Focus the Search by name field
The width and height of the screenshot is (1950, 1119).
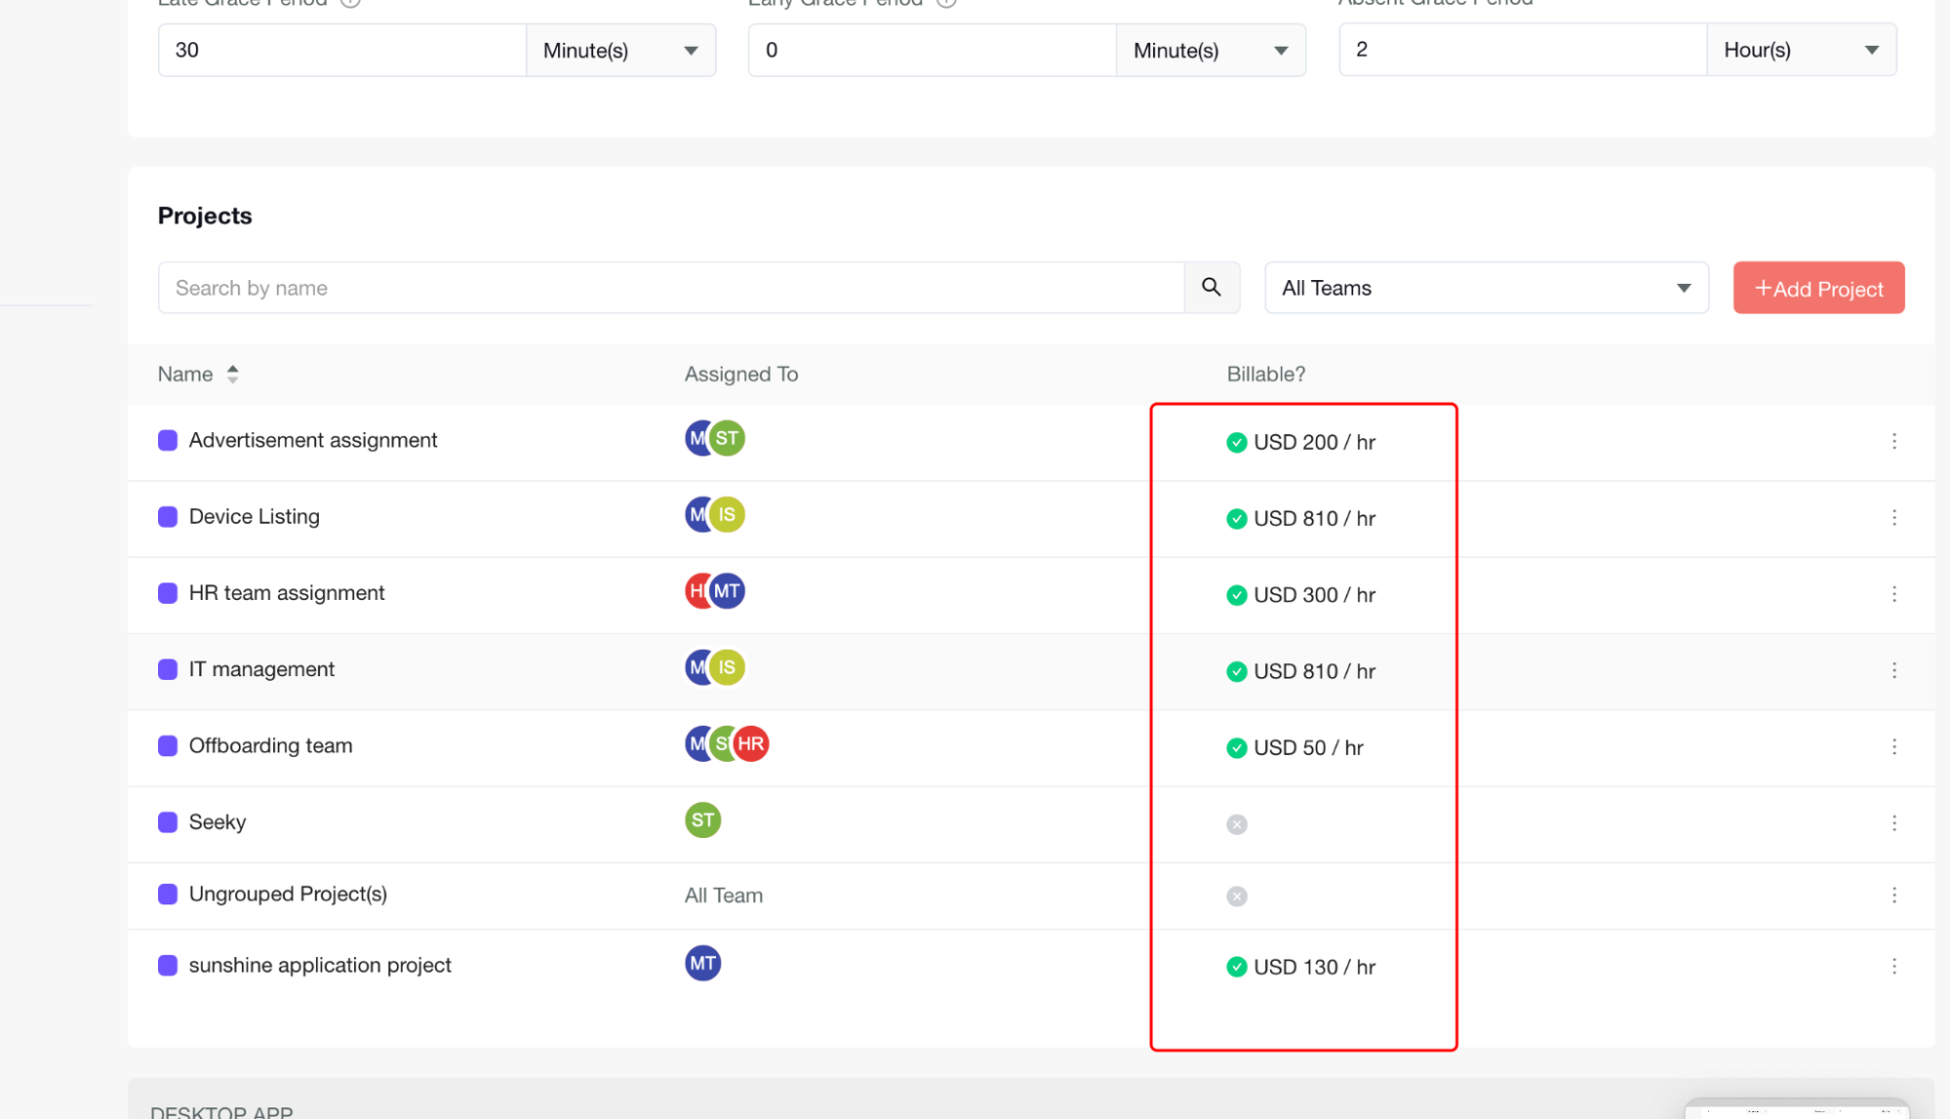coord(670,288)
